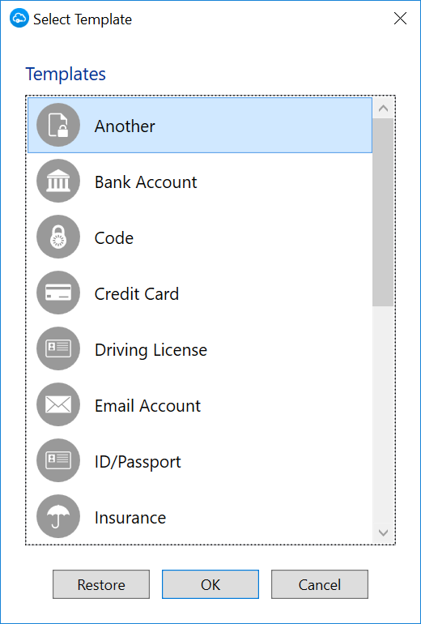The image size is (421, 624).
Task: Click the Code padlock icon
Action: 58,237
